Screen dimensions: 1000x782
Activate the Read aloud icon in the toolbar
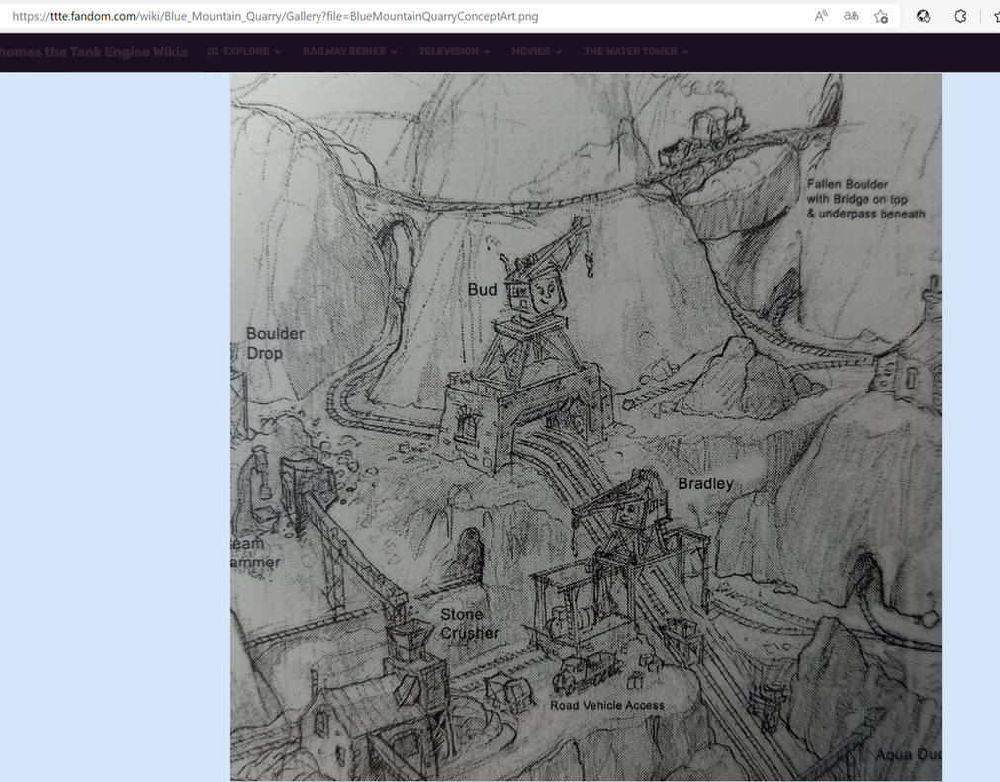(820, 16)
